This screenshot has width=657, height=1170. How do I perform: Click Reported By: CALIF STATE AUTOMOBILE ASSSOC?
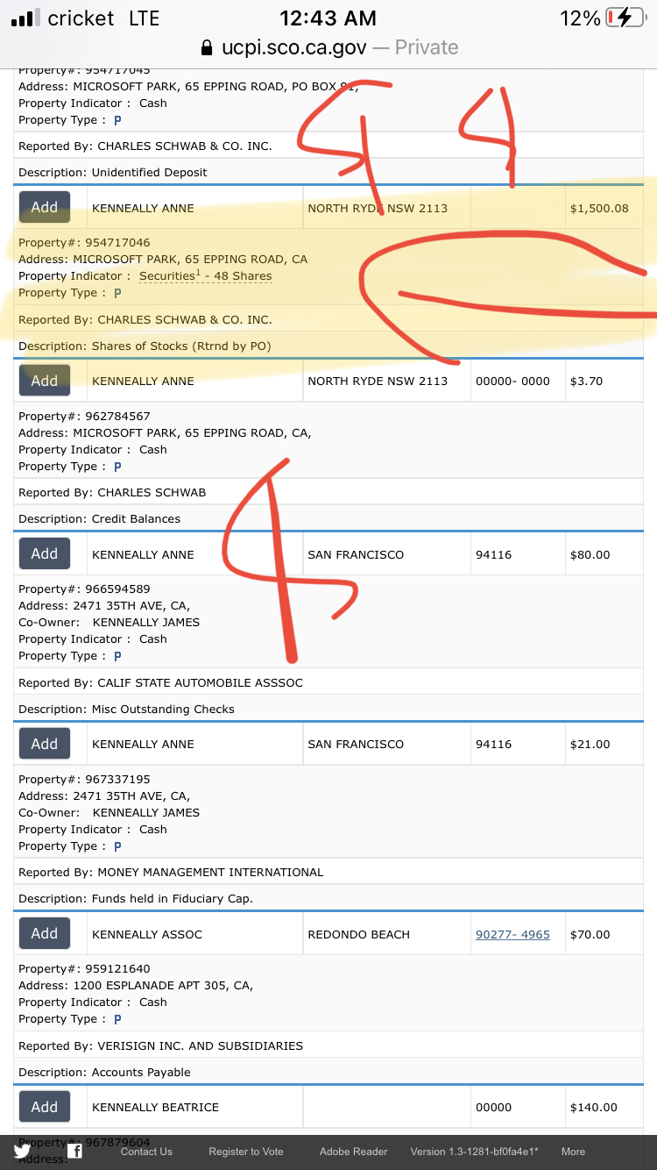pos(161,682)
